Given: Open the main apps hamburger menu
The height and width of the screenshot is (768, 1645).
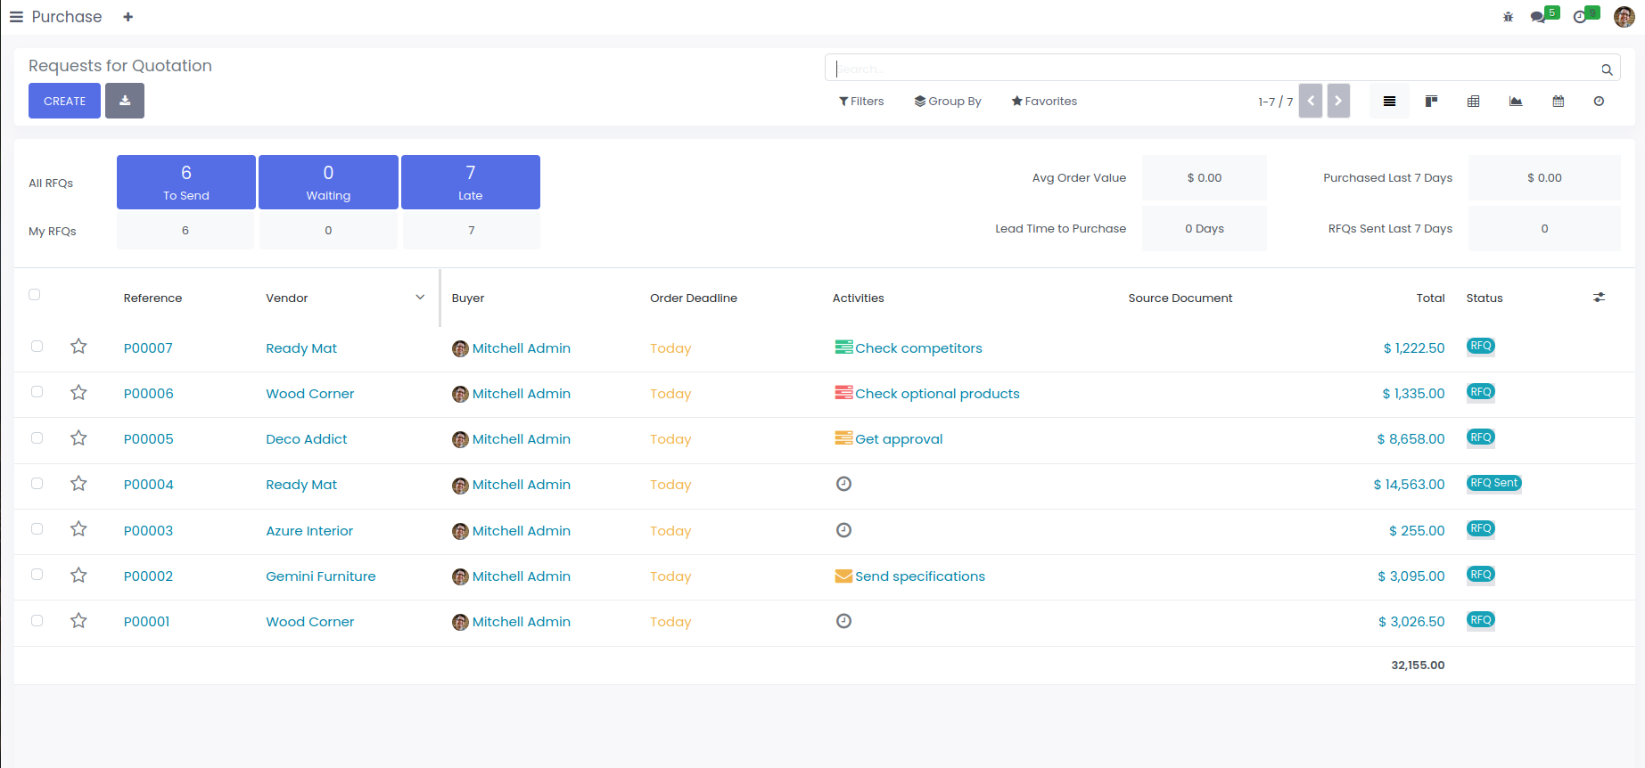Looking at the screenshot, I should tap(16, 17).
